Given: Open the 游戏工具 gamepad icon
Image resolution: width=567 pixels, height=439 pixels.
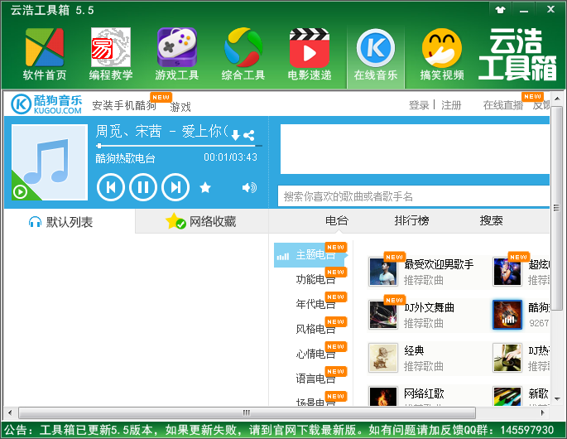Looking at the screenshot, I should (x=177, y=55).
